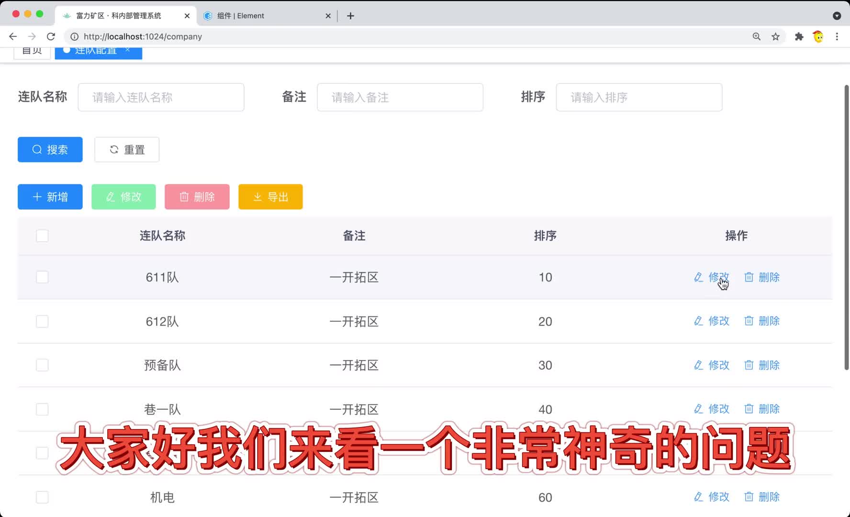Click 排序 value 30 cell
850x517 pixels.
click(545, 365)
